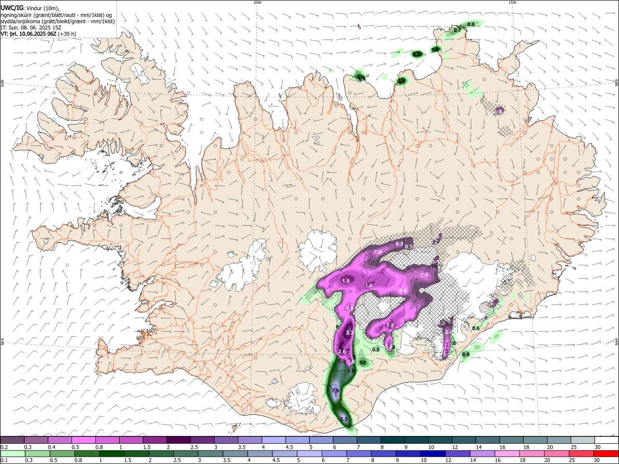This screenshot has width=619, height=464.
Task: Click the 20W longitude label
Action: tap(257, 2)
